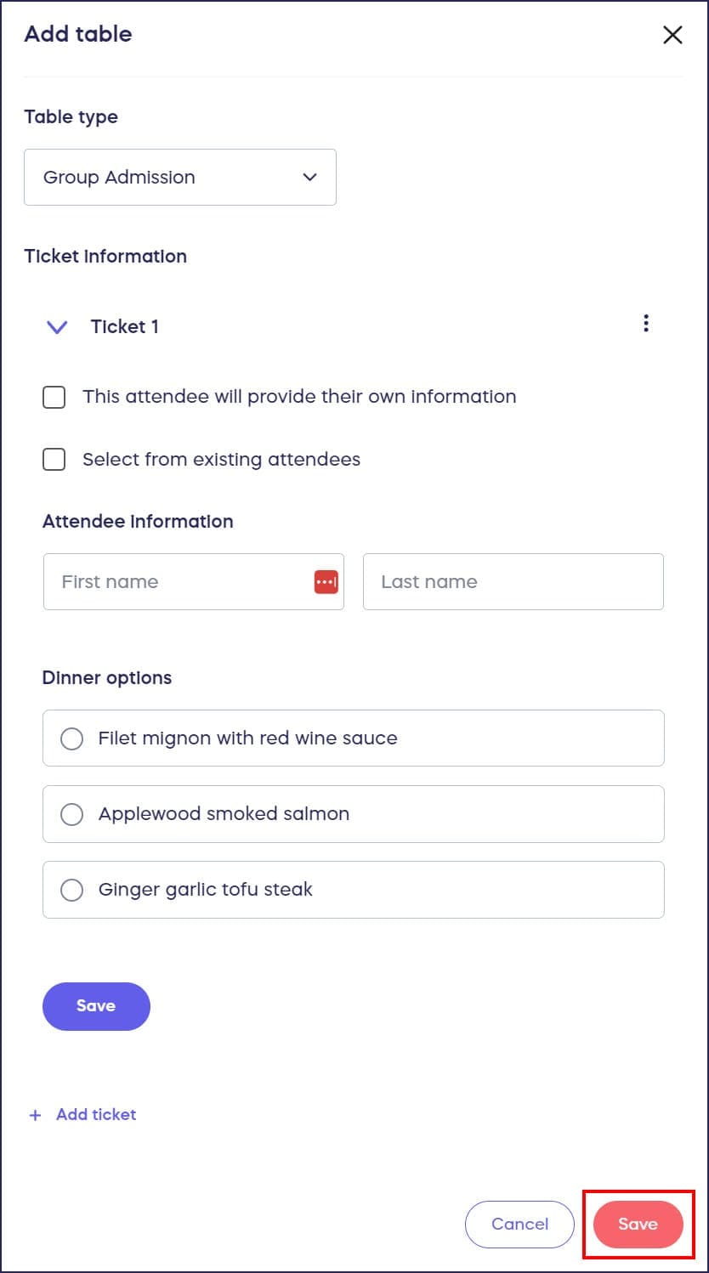Click the Cancel button

(x=519, y=1225)
